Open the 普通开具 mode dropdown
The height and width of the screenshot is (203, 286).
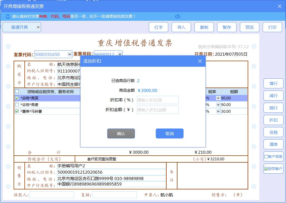pyautogui.click(x=21, y=27)
